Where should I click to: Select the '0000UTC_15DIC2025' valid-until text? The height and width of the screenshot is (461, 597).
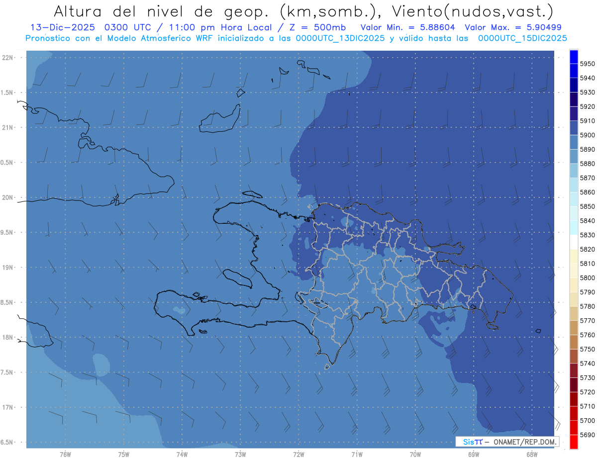click(522, 38)
